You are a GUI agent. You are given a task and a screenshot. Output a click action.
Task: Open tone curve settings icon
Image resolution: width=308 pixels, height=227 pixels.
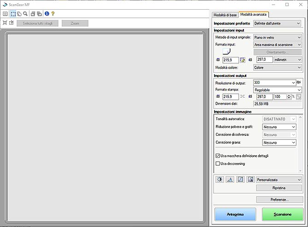(240, 180)
